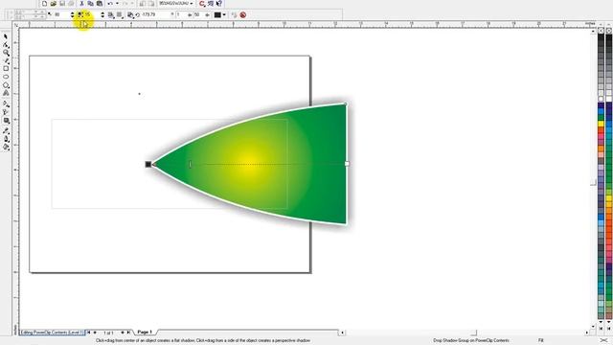Viewport: 613px width, 345px height.
Task: Click the black shadow start handle on canvas
Action: pos(148,164)
